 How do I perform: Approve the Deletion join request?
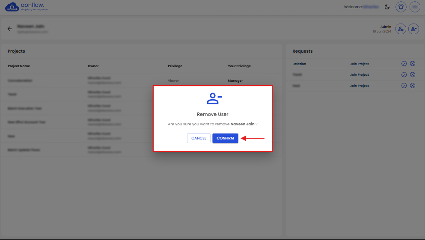point(404,64)
